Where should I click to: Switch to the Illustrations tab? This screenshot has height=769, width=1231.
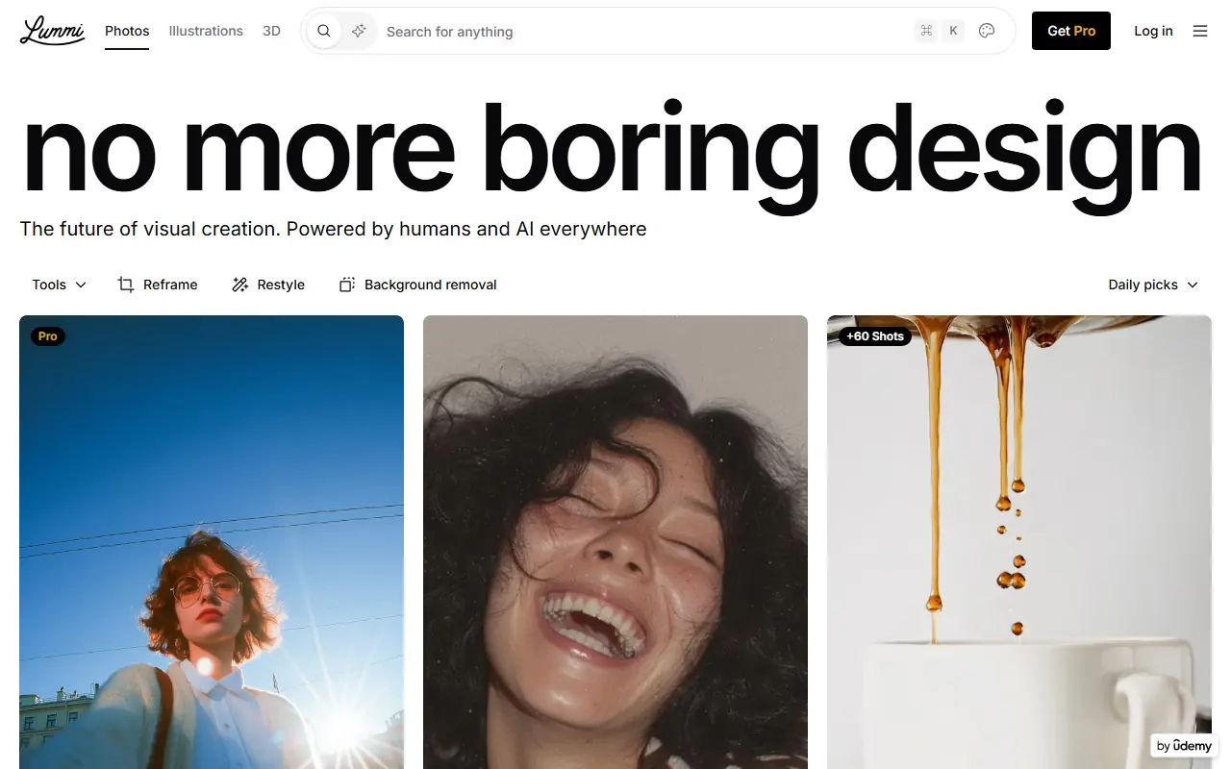pos(206,31)
